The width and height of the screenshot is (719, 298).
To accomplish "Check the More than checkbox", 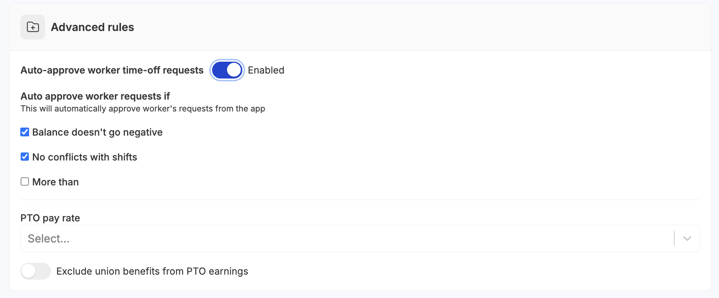I will [25, 182].
